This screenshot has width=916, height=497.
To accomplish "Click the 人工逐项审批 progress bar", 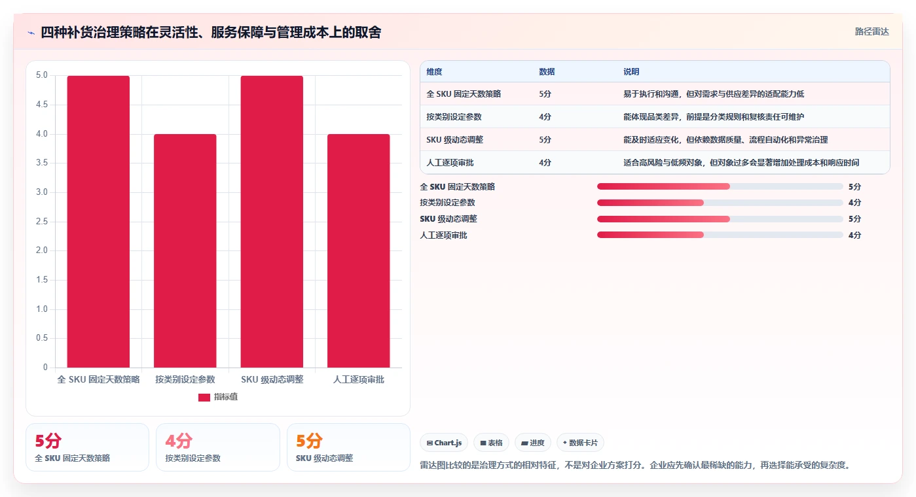I will [720, 235].
